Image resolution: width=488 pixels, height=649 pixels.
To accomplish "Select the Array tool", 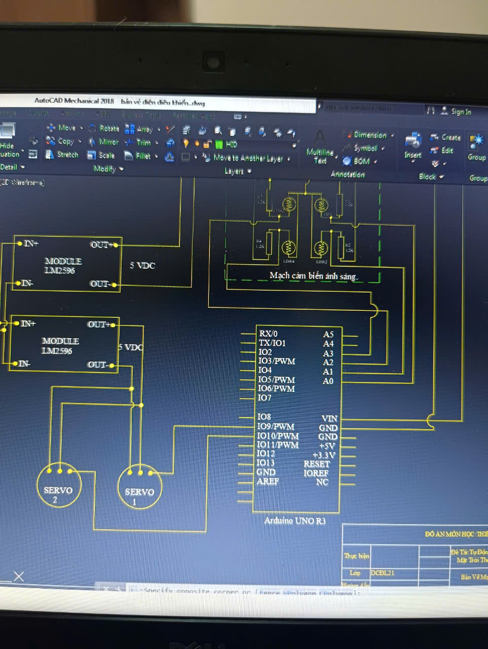I will coord(139,129).
